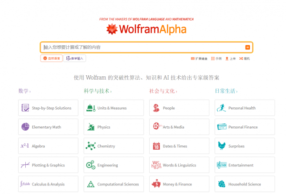Open Step-by-Step Solutions link
286x194 pixels.
[x=48, y=108]
